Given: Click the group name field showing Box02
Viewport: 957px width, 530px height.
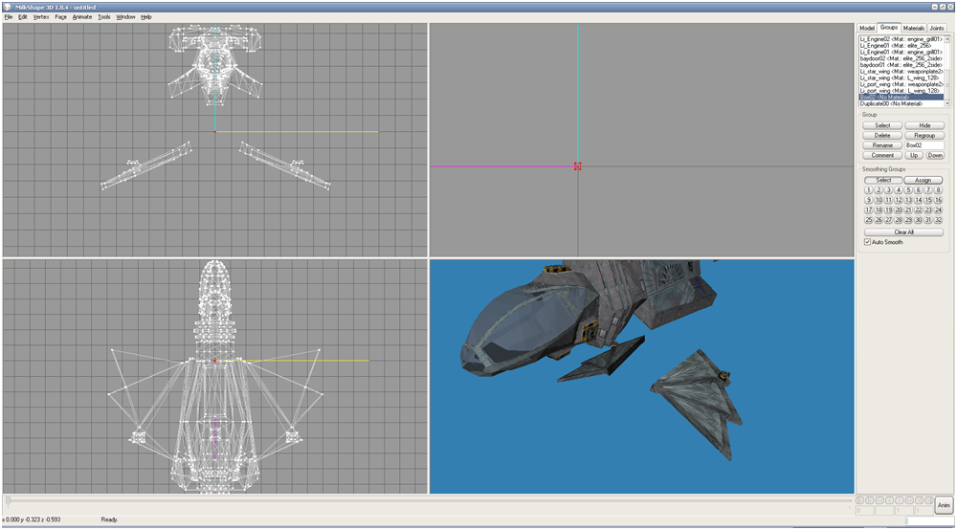Looking at the screenshot, I should pyautogui.click(x=924, y=145).
